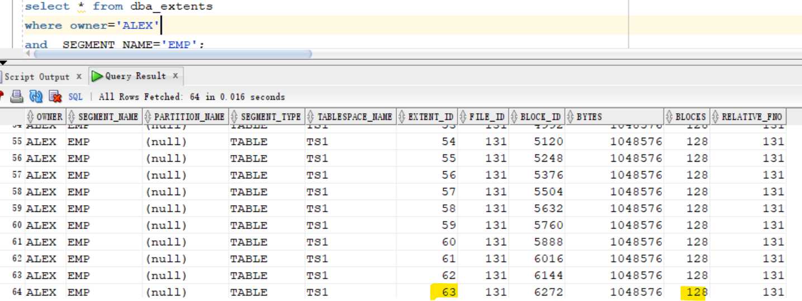
Task: Click the highlighted EXTENT_ID cell 63
Action: (427, 292)
